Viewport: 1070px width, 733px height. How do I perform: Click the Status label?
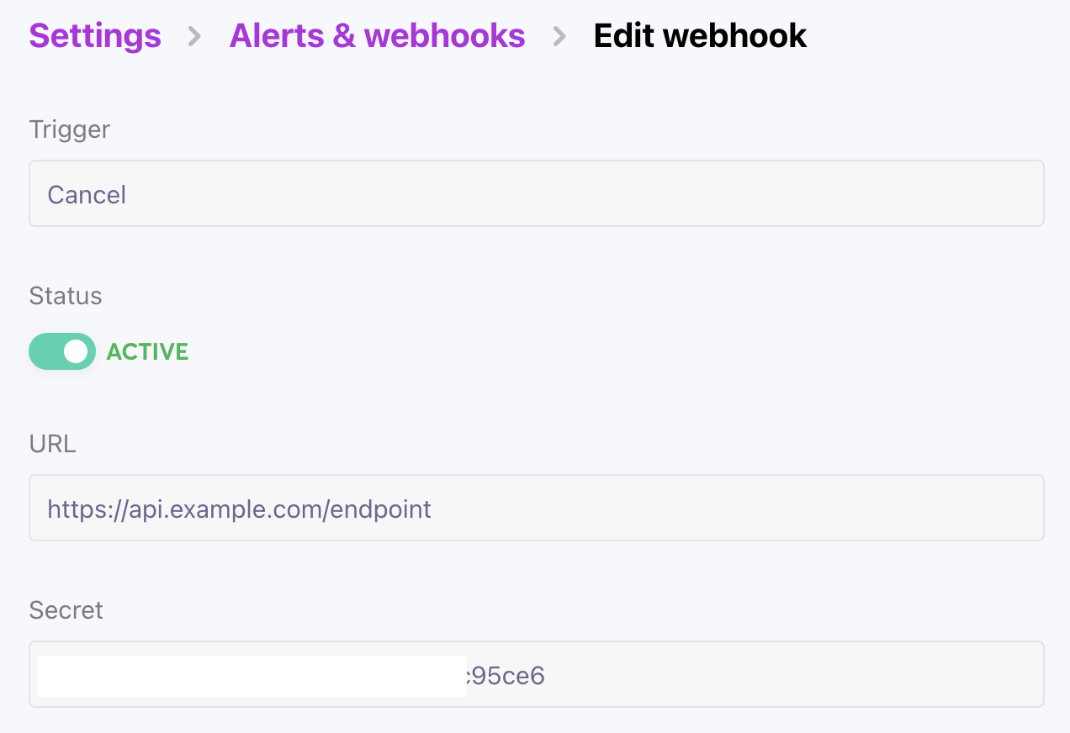point(66,296)
